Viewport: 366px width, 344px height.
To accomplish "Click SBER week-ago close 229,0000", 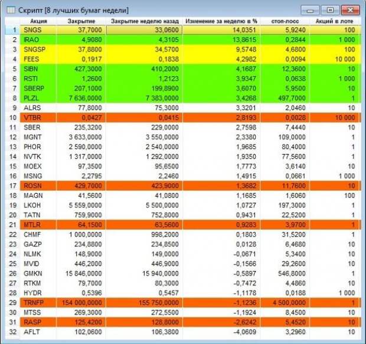I will (x=165, y=128).
